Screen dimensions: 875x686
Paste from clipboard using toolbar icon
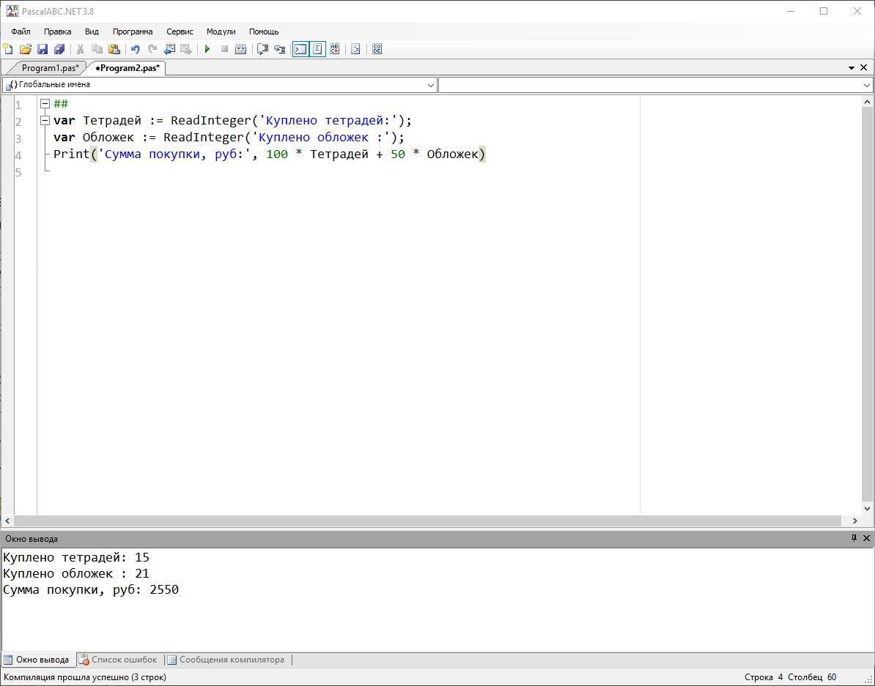click(114, 49)
